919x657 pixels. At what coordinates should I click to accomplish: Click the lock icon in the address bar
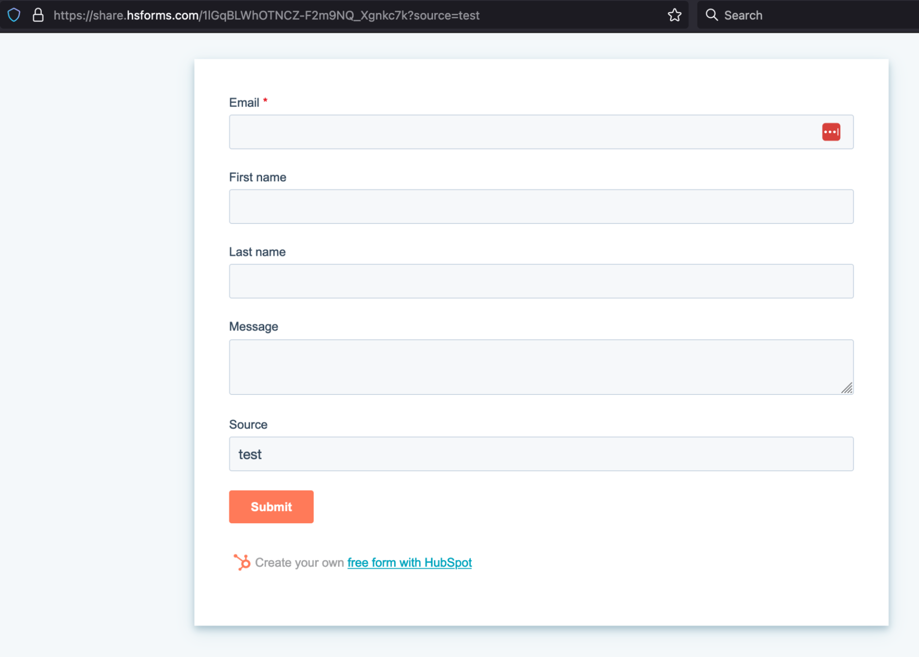click(x=39, y=16)
